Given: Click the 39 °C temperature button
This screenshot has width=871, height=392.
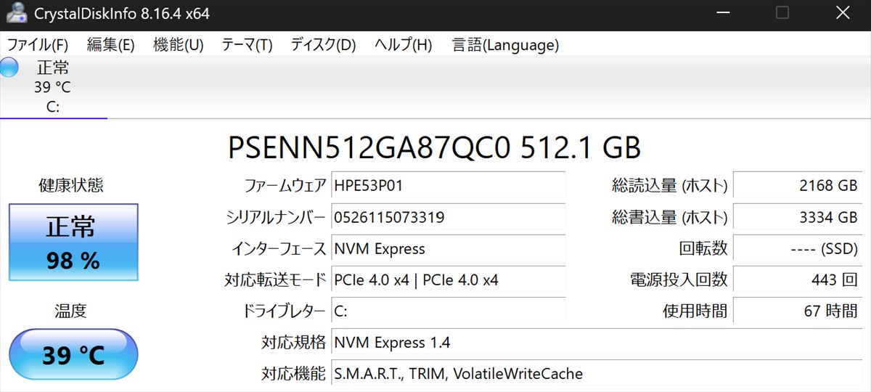Looking at the screenshot, I should (x=73, y=356).
